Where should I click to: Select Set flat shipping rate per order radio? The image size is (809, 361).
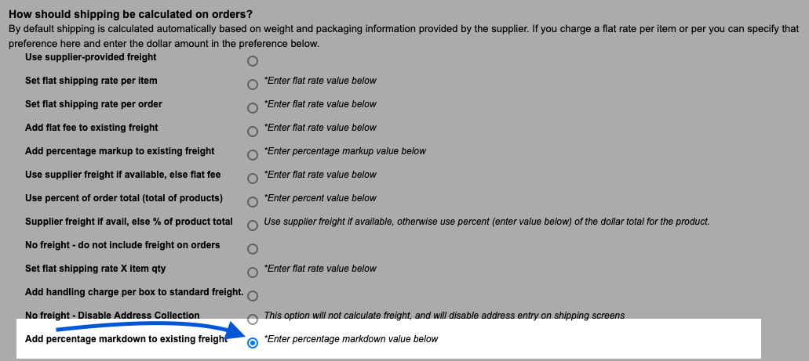pos(253,108)
